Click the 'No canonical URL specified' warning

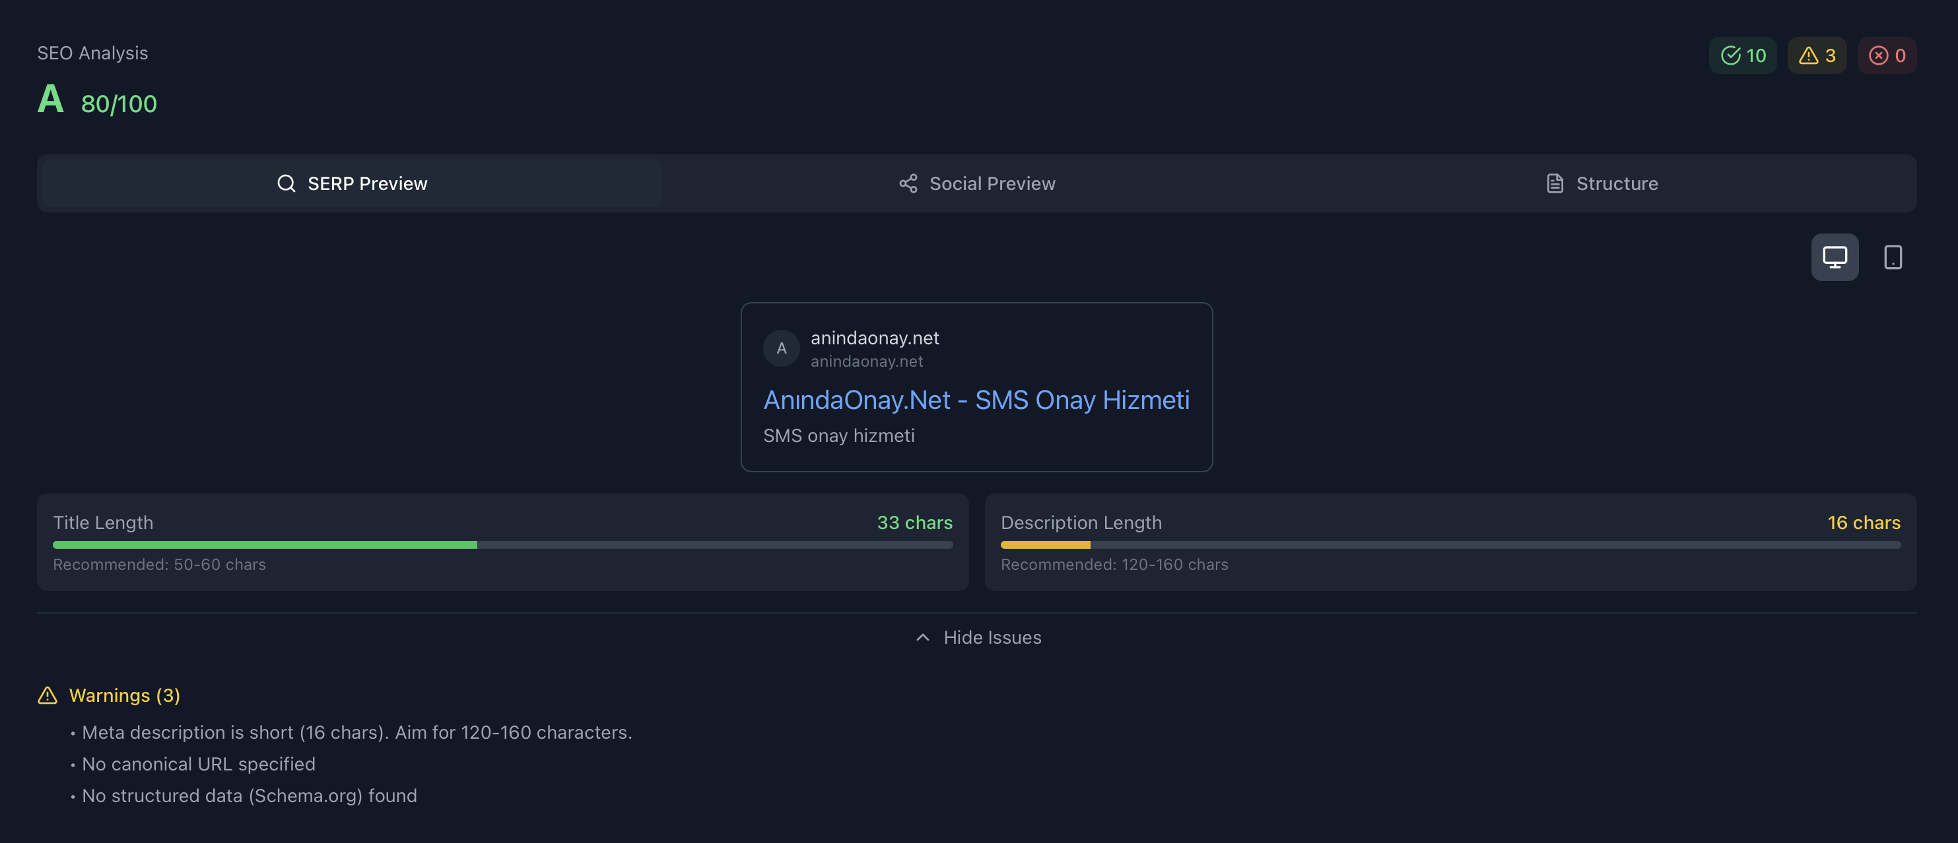199,765
